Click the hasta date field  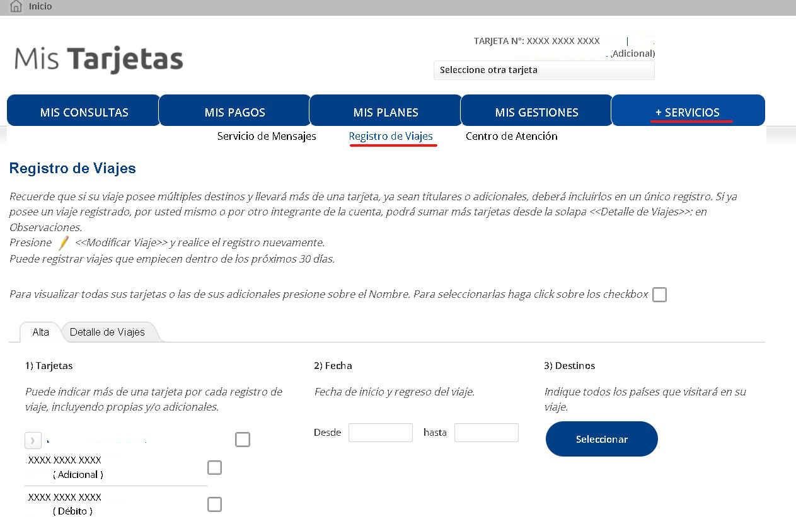click(487, 433)
